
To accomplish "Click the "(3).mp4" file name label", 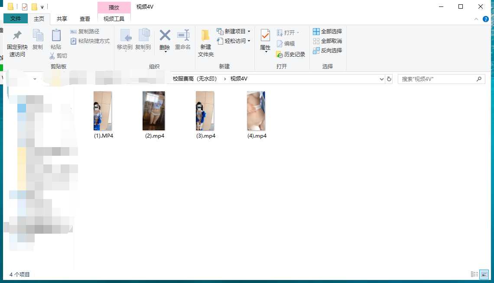I will click(x=206, y=136).
